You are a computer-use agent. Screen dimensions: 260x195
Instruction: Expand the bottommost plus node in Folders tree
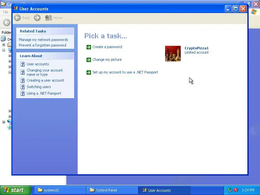4,122
